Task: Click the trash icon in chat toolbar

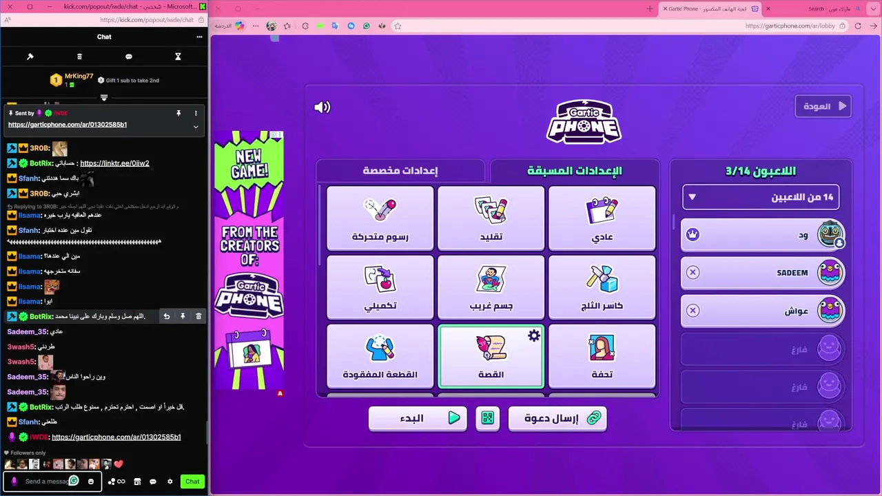Action: point(79,56)
